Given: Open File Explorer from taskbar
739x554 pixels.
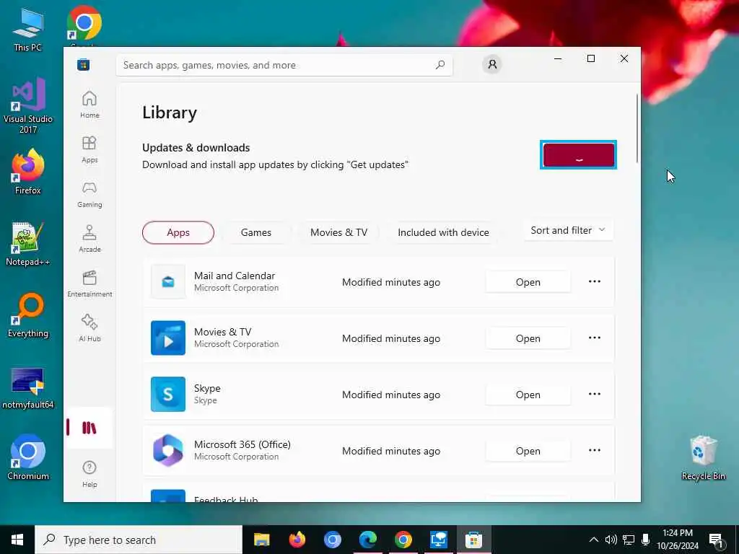Looking at the screenshot, I should 261,540.
